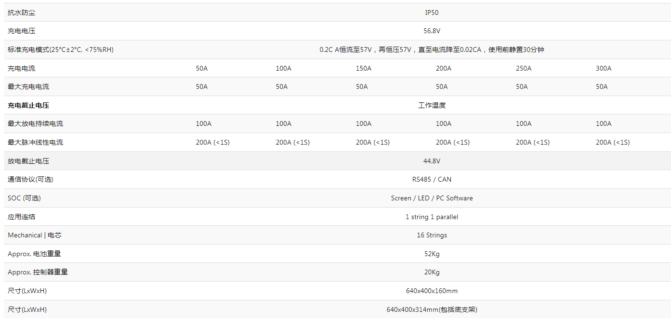Screen dimensions: 671x321
Task: Select the 56.8V charging voltage value
Action: [432, 31]
